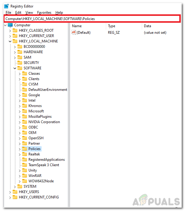Expand the HKEY_USERS chevron
This screenshot has width=185, height=211.
click(10, 192)
